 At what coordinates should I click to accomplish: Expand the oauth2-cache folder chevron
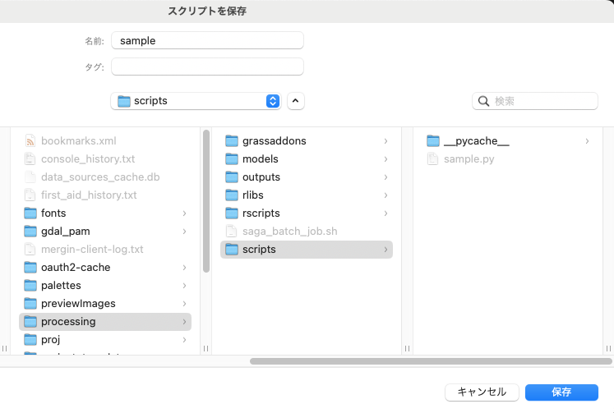click(x=184, y=268)
